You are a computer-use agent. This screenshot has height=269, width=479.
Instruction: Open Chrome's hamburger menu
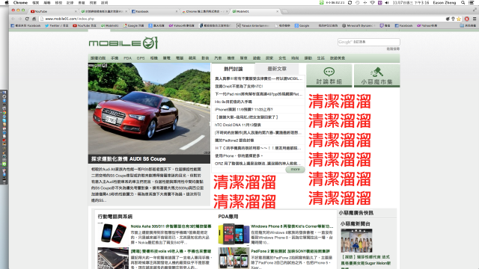(475, 19)
